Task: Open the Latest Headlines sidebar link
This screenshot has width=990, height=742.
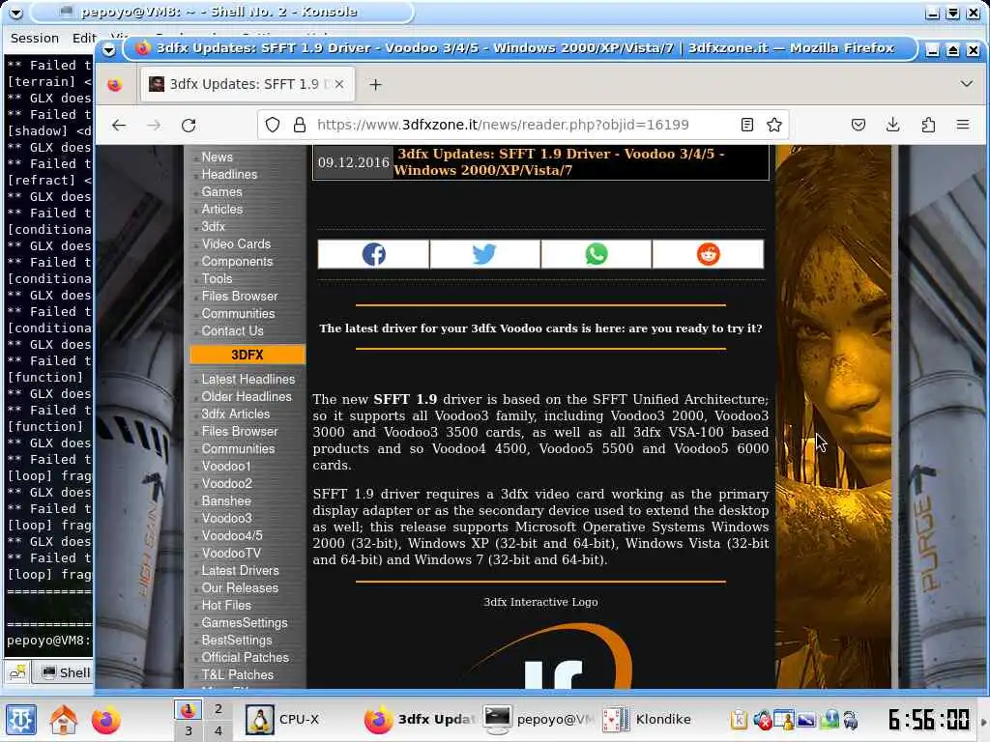Action: [x=248, y=379]
